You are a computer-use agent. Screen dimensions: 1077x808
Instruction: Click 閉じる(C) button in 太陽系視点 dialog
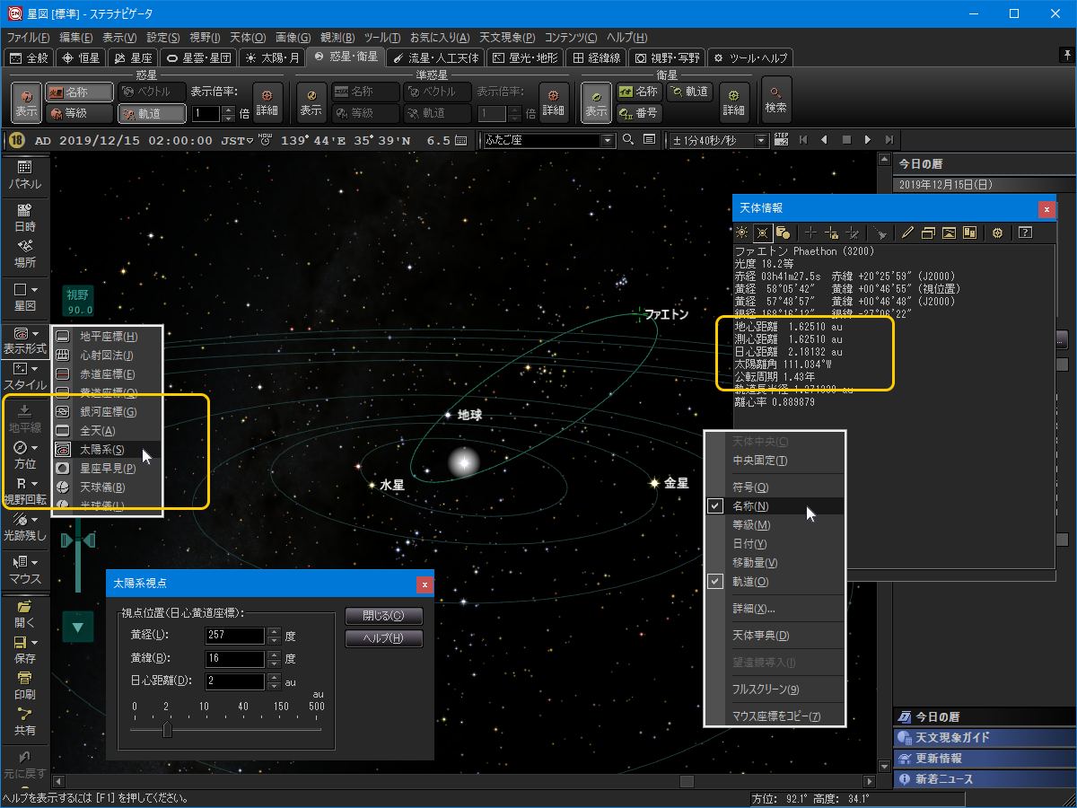[x=384, y=616]
